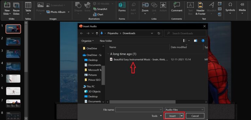The width and height of the screenshot is (251, 120).
Task: Click the File name input field
Action: (x=139, y=110)
